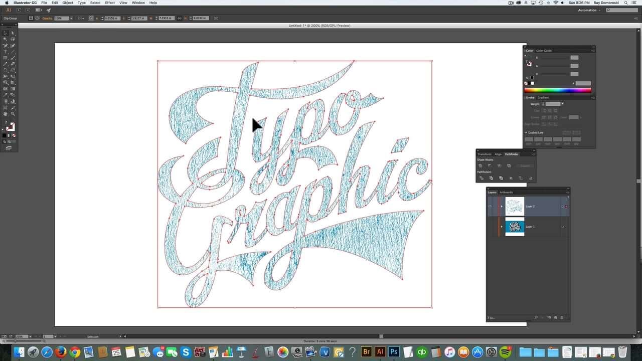This screenshot has width=642, height=361.
Task: Click the Intersect shape mode icon
Action: (x=500, y=165)
